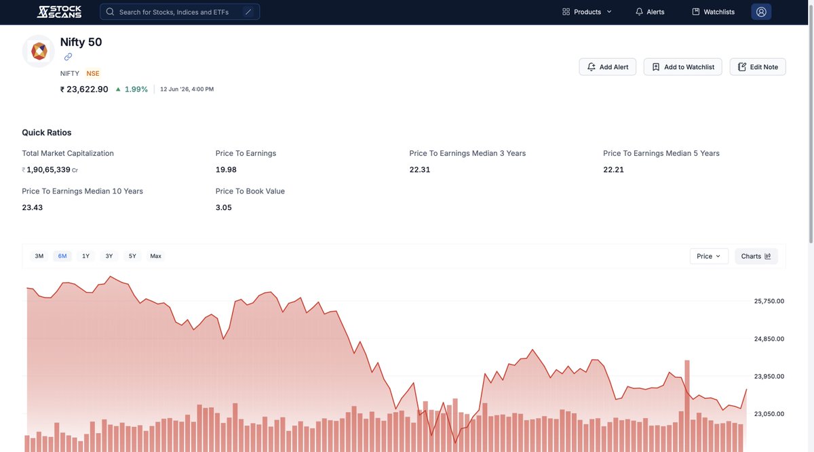814x452 pixels.
Task: Select the 5Y time range
Action: 132,256
